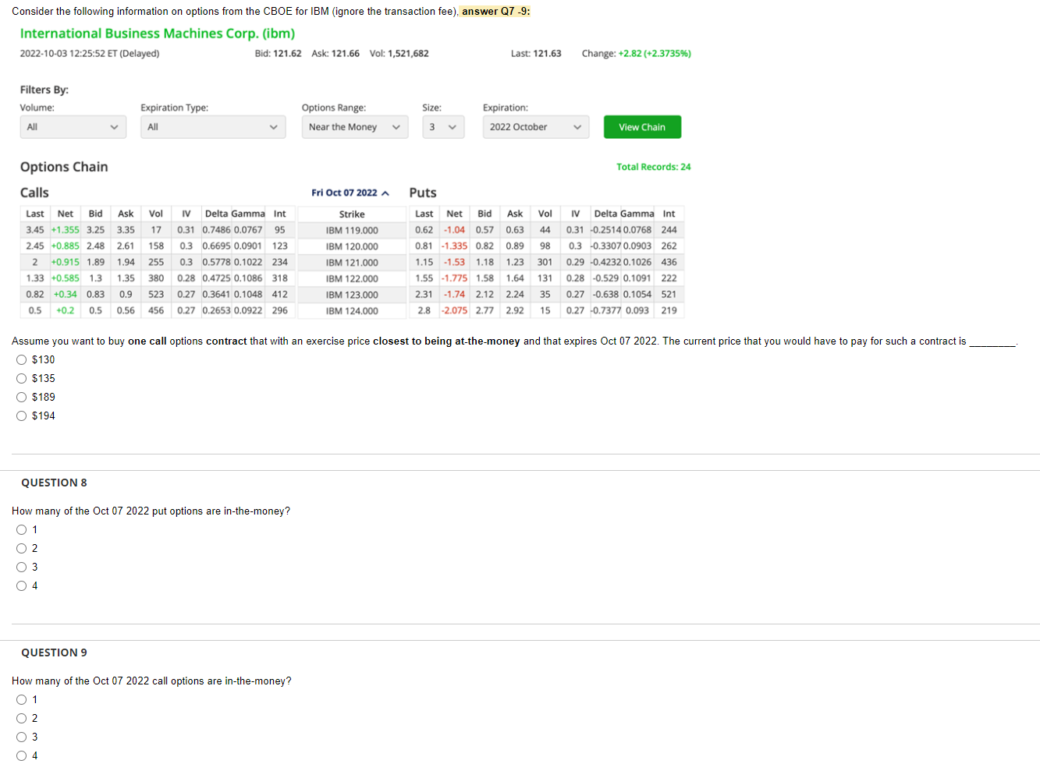Open the Size dropdown

[443, 126]
